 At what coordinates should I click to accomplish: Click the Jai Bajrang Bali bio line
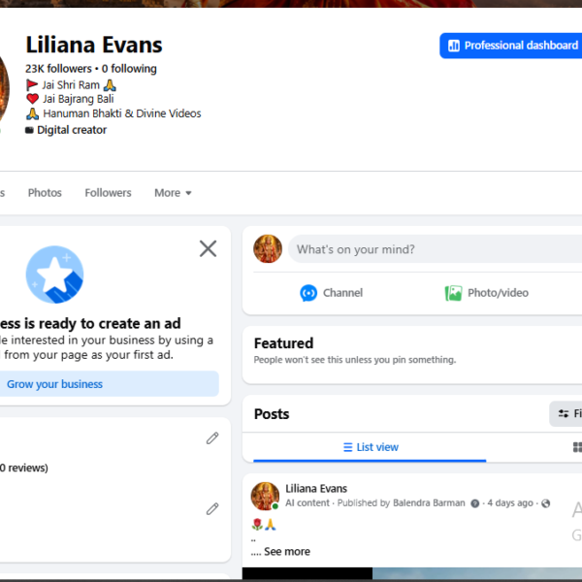pyautogui.click(x=78, y=99)
